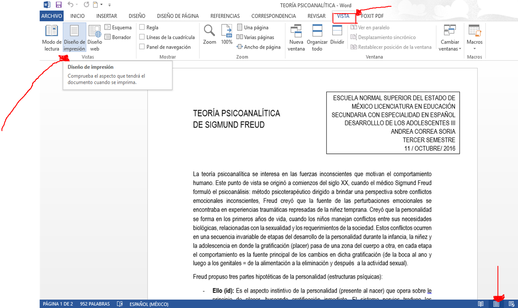Open the ARCHIVO menu
This screenshot has height=308, width=518.
point(51,16)
